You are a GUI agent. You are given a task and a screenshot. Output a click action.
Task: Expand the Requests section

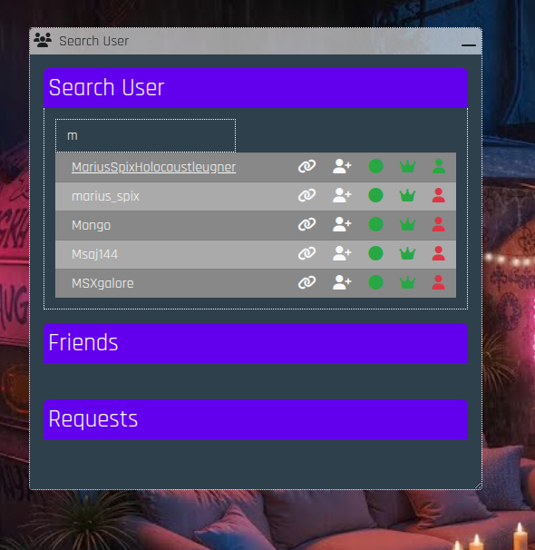pyautogui.click(x=256, y=419)
